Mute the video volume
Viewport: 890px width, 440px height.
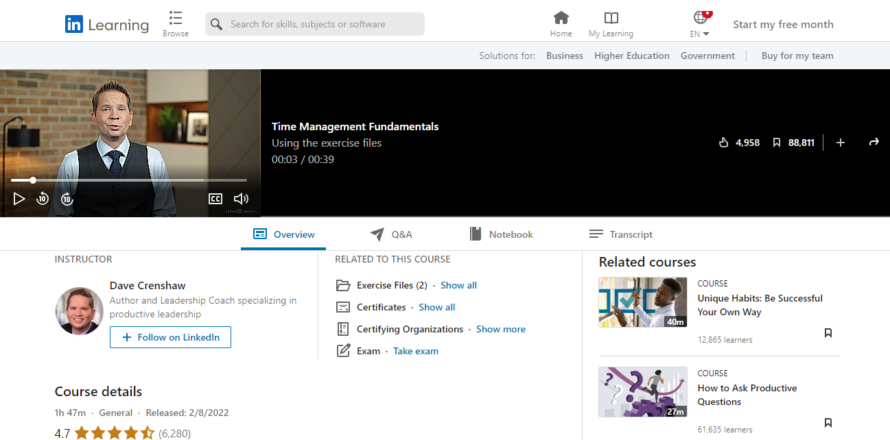click(241, 199)
